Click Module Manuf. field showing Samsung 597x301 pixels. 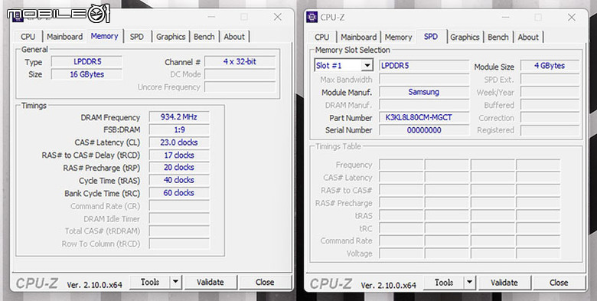click(x=424, y=92)
